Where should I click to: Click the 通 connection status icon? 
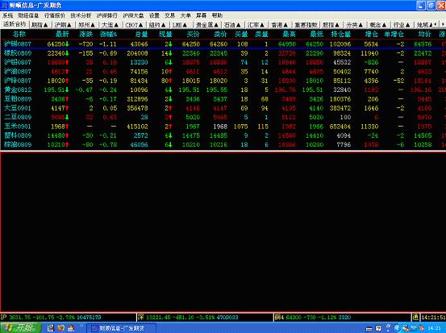pyautogui.click(x=415, y=317)
